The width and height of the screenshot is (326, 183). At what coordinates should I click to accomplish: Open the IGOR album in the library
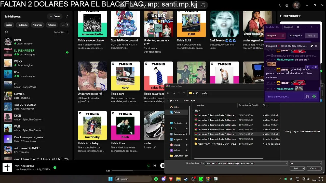pos(36,117)
